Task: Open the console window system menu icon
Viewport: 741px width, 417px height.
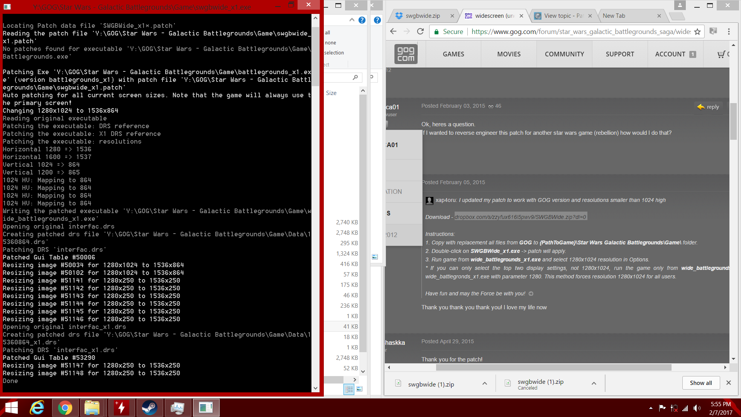Action: (7, 7)
